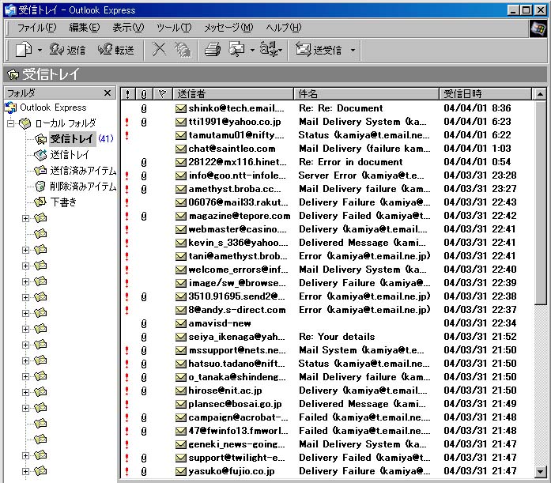The image size is (551, 483).
Task: Sort by priority column header
Action: point(127,94)
